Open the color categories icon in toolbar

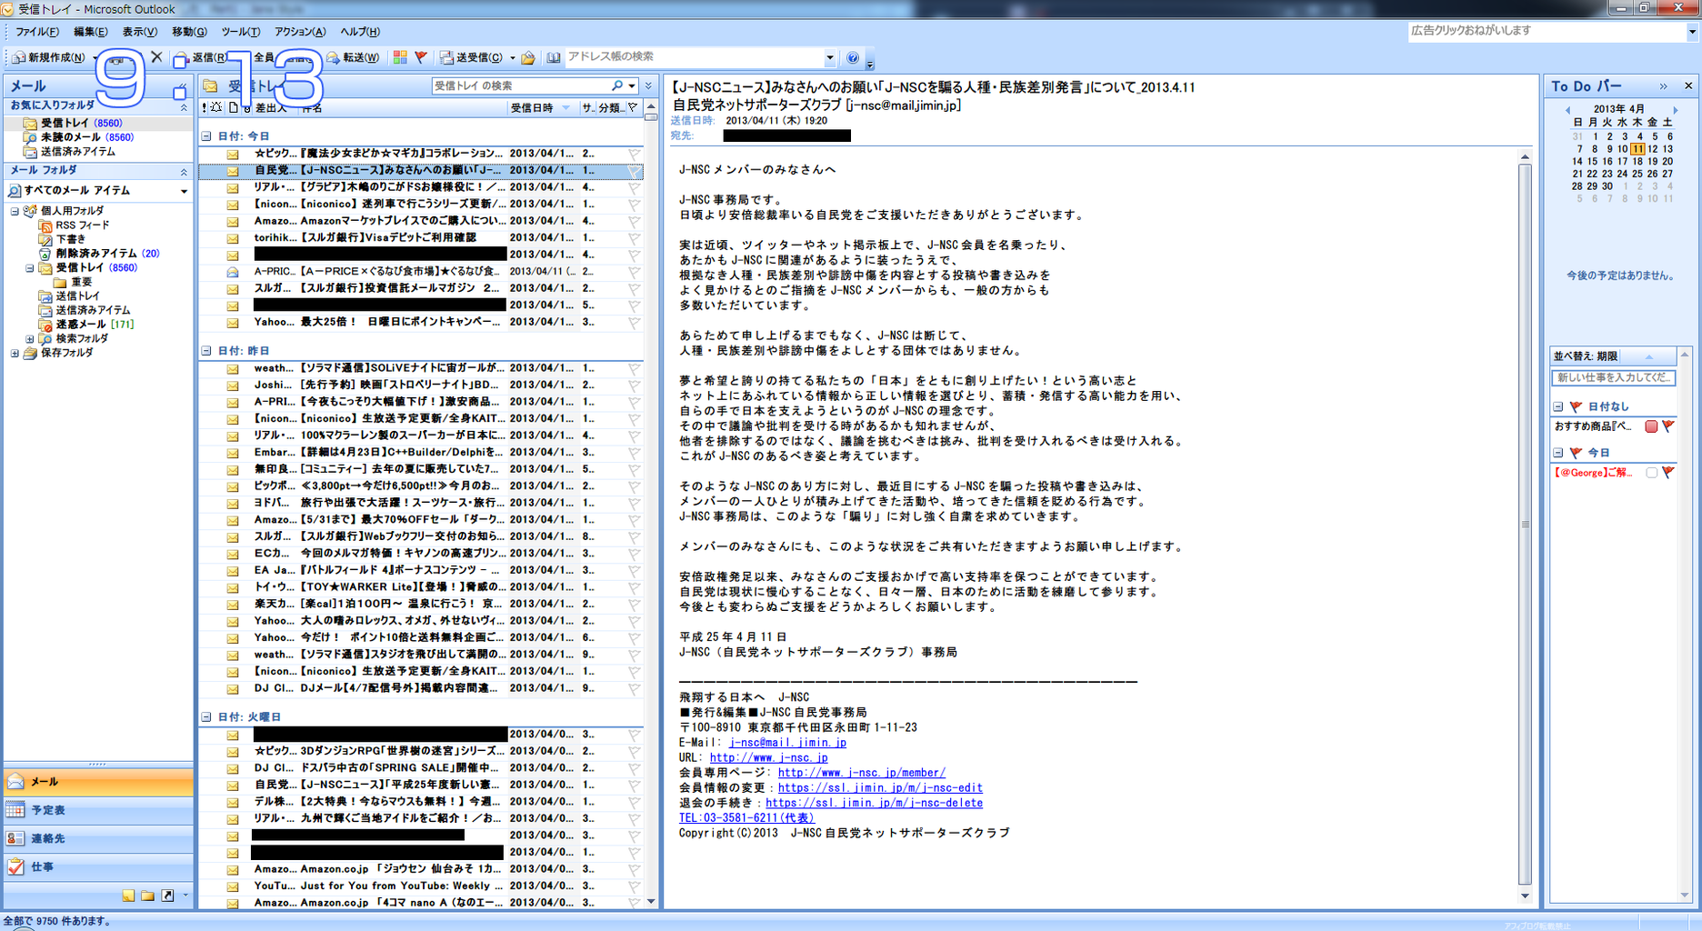pos(400,57)
